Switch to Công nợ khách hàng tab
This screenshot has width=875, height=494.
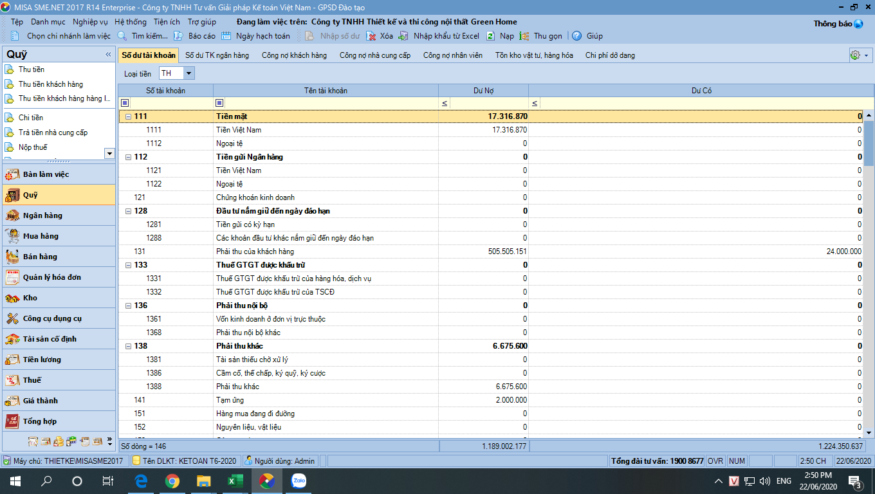(294, 55)
